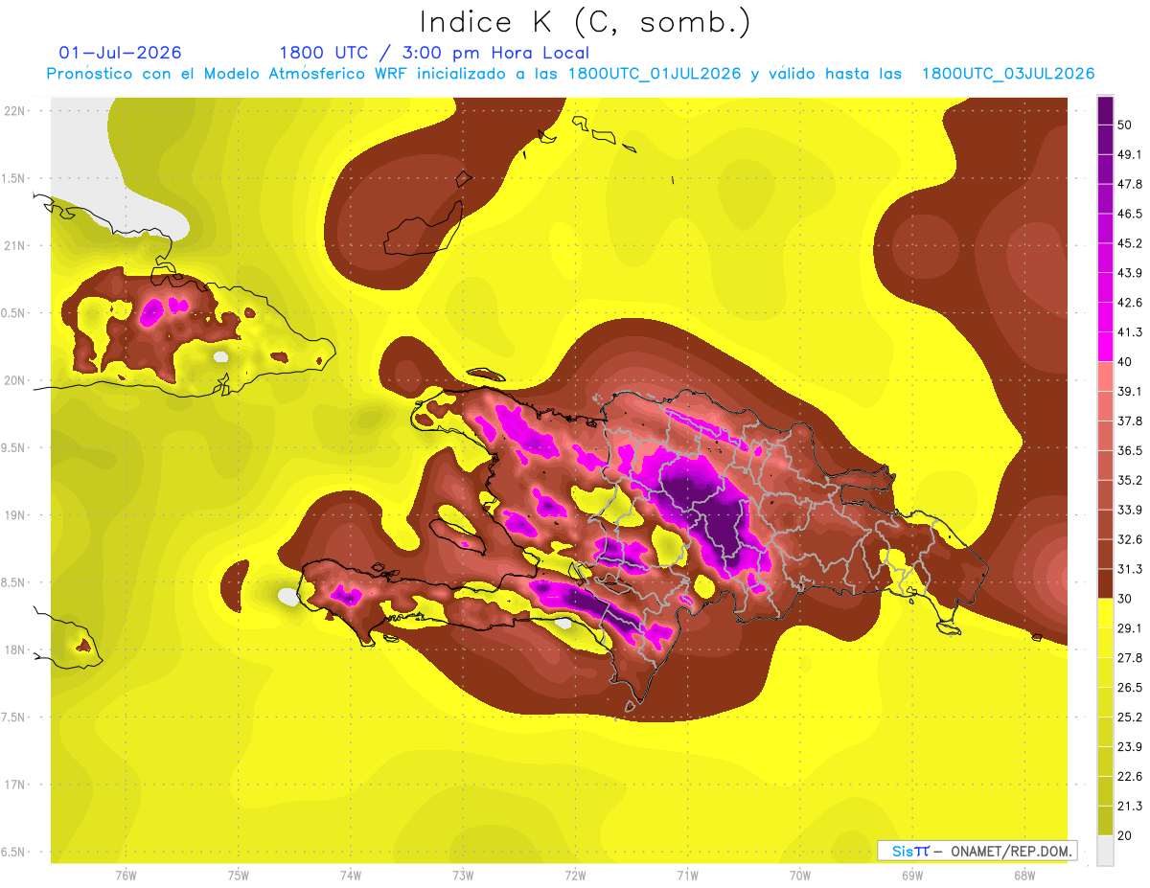This screenshot has width=1150, height=888.
Task: Click the magenta legend band between 40 and 41.3
Action: click(1106, 346)
